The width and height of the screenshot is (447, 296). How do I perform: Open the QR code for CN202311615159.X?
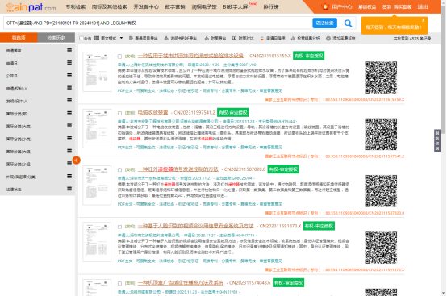[381, 77]
